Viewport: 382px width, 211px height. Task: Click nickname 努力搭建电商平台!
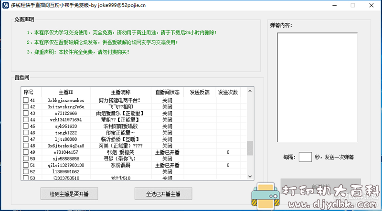pyautogui.click(x=120, y=100)
